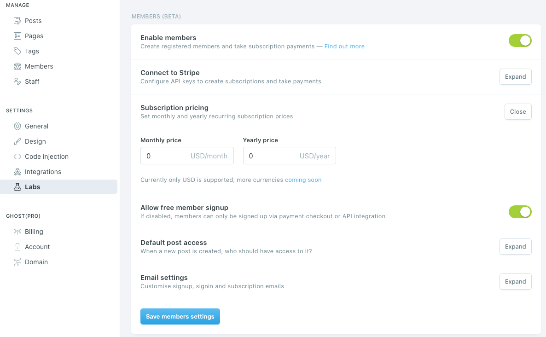The image size is (546, 337).
Task: Follow the Find out more link
Action: tap(344, 46)
